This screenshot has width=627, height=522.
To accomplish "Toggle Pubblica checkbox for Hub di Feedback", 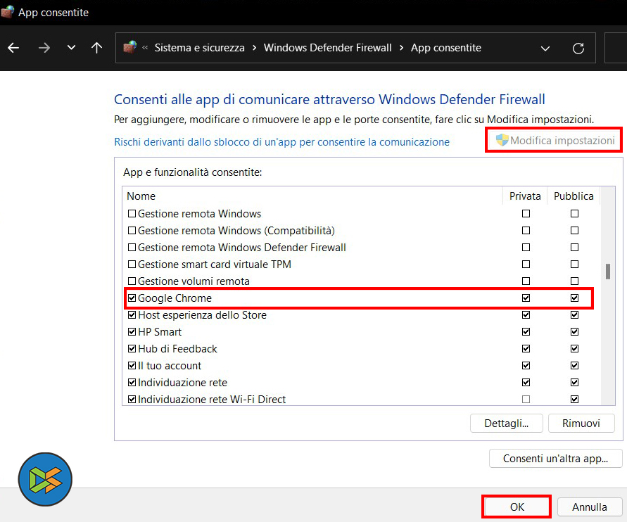I will click(574, 349).
